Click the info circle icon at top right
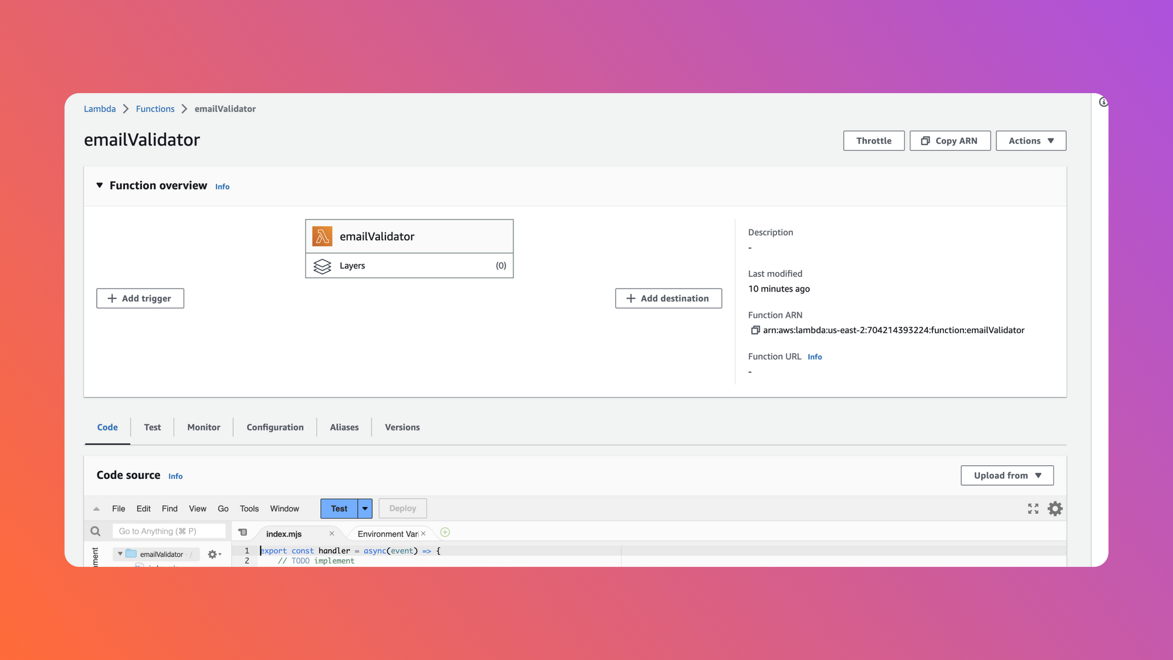Screen dimensions: 1173x660 coord(1103,102)
